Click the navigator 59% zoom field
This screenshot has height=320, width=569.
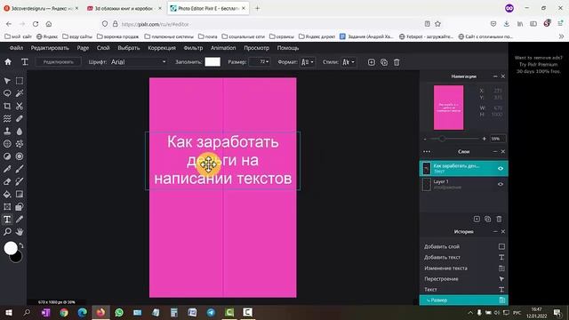pos(498,139)
